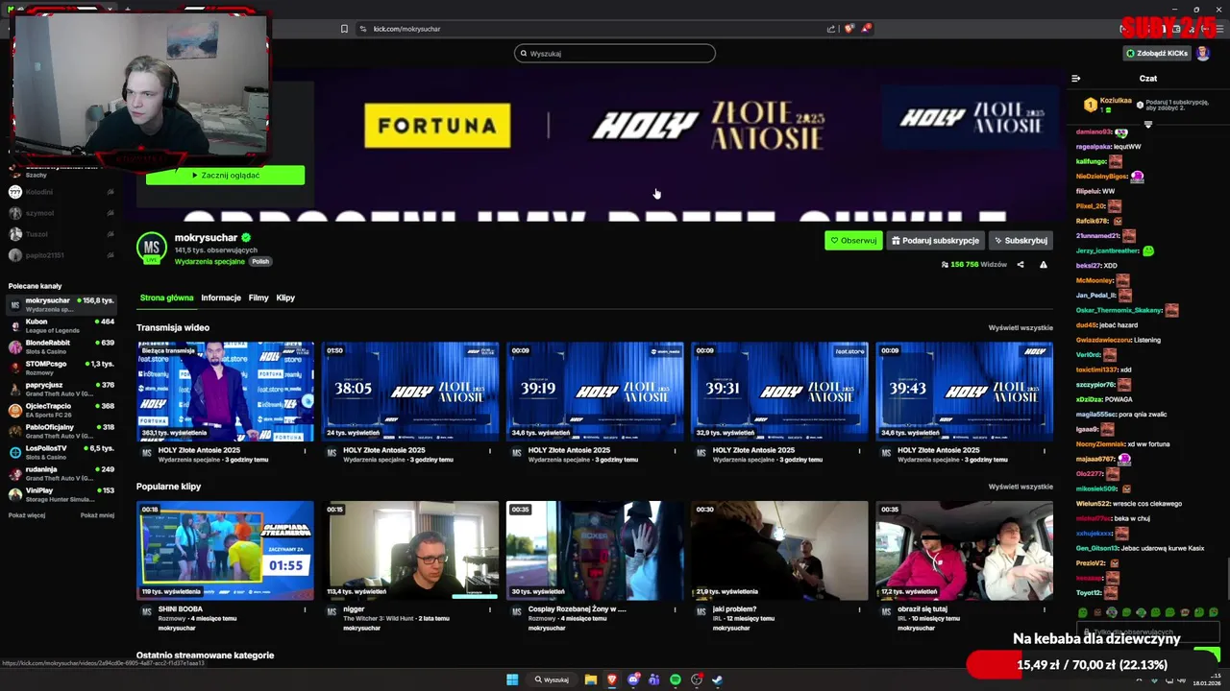The height and width of the screenshot is (691, 1230).
Task: Open Microsoft Teams from the taskbar
Action: point(654,679)
